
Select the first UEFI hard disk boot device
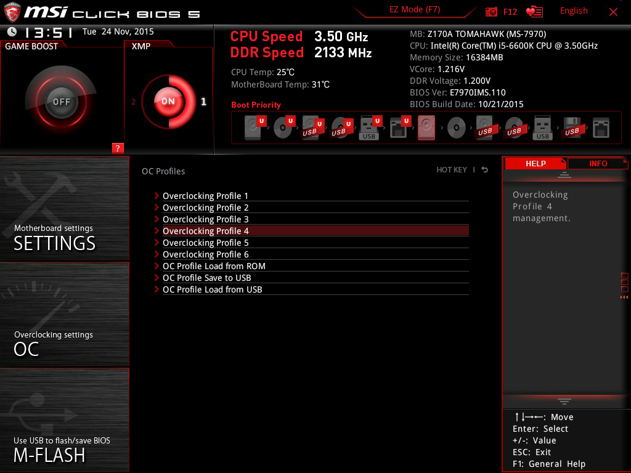pos(254,127)
